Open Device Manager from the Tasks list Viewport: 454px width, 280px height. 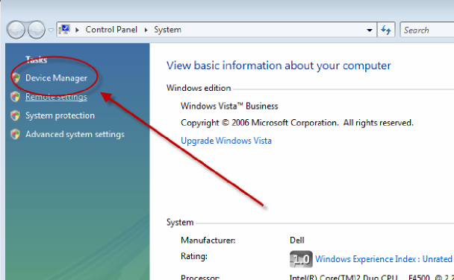(56, 78)
